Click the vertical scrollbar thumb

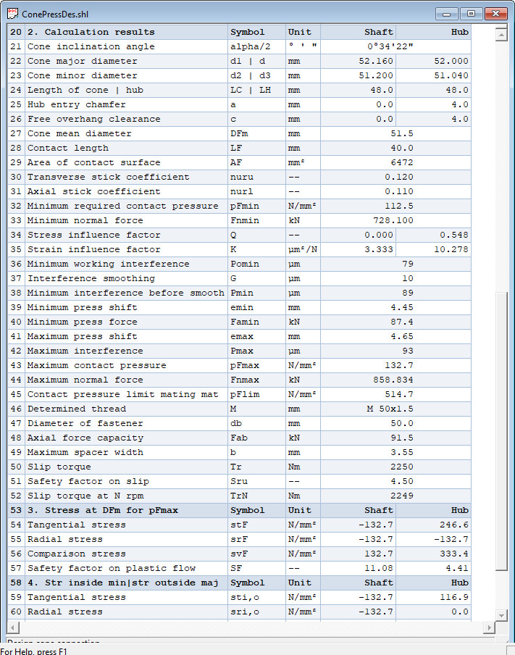pos(500,431)
